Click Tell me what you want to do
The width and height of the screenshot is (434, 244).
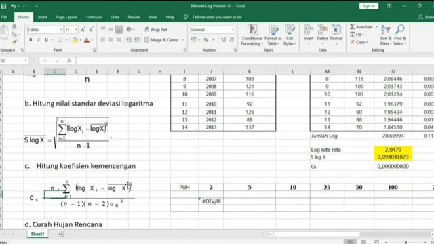(x=217, y=17)
